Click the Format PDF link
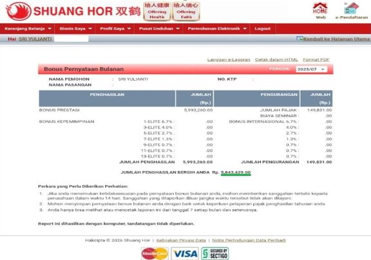The width and height of the screenshot is (371, 260). (316, 60)
